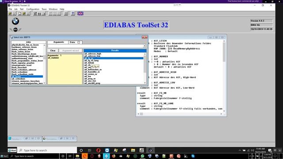This screenshot has width=283, height=159.
Task: Open the arguments combo box dropdown
Action: [x=145, y=46]
